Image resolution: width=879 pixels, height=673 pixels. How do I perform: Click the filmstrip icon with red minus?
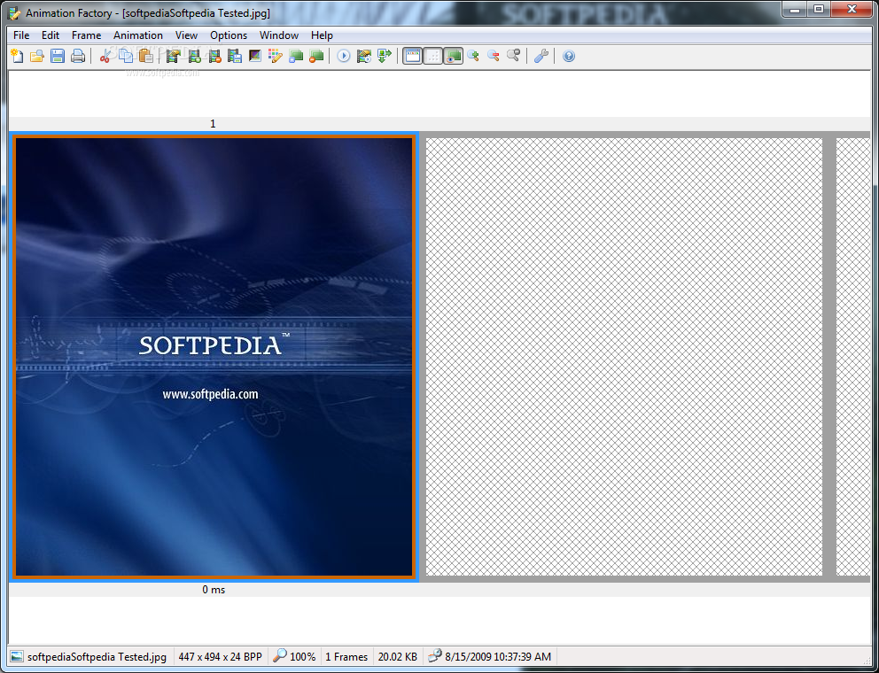point(214,56)
